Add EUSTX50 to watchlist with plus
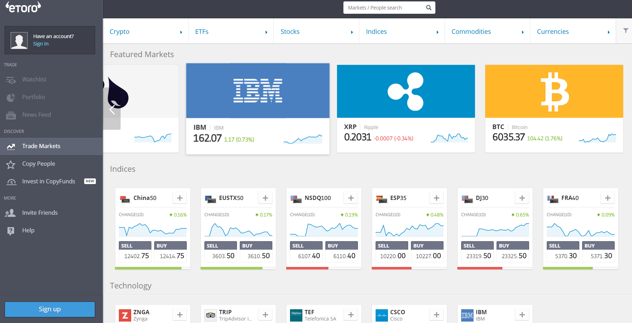Image resolution: width=632 pixels, height=323 pixels. 265,198
